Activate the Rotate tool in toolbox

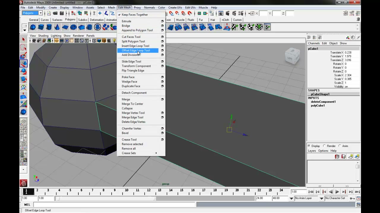[23, 72]
